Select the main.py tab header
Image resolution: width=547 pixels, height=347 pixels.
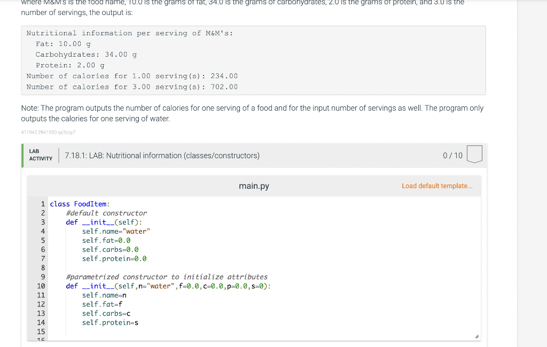254,186
